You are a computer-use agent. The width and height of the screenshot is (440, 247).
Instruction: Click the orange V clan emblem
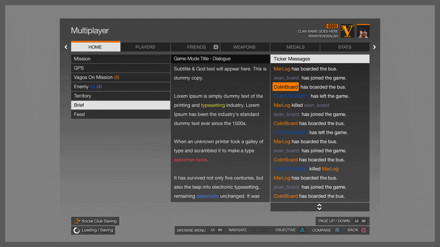(347, 31)
